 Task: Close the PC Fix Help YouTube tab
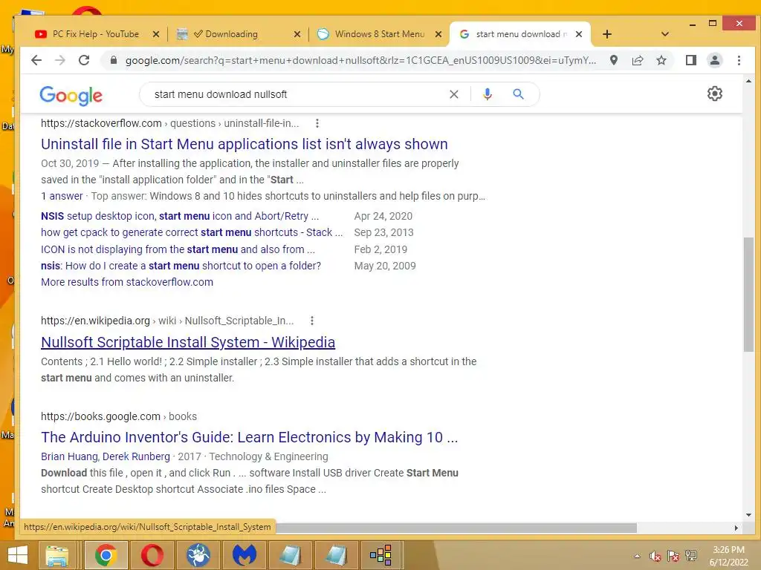coord(156,34)
